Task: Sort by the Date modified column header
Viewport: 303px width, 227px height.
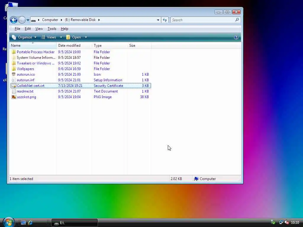Action: (x=74, y=46)
